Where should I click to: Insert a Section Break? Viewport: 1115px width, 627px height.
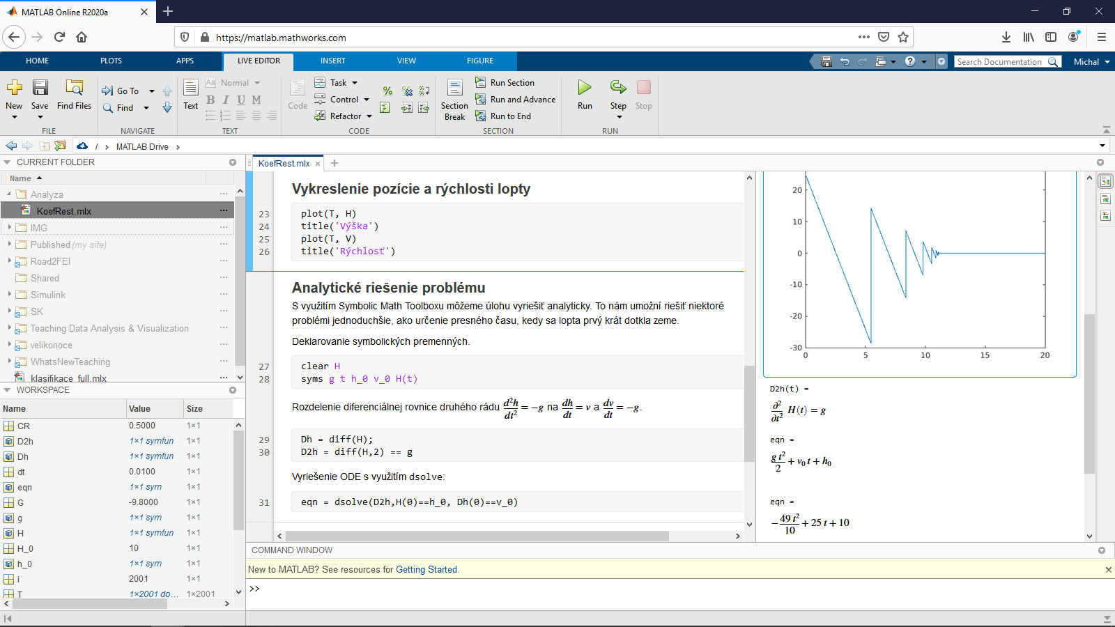(454, 100)
